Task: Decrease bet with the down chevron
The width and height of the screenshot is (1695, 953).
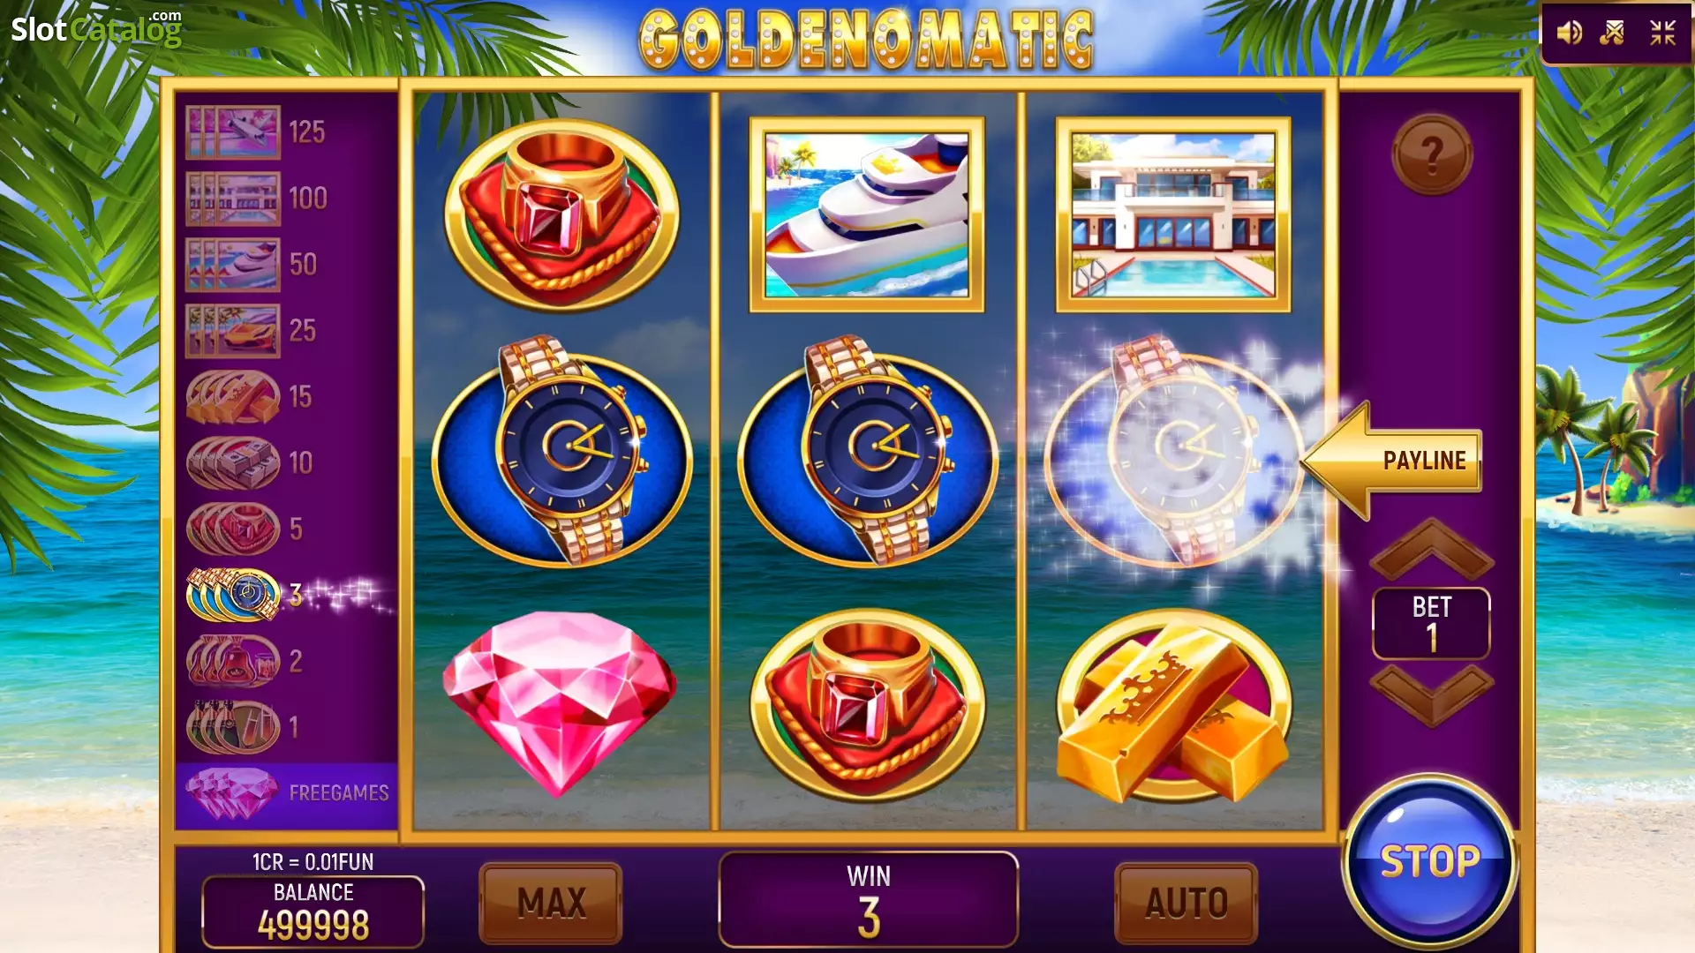Action: point(1431,694)
